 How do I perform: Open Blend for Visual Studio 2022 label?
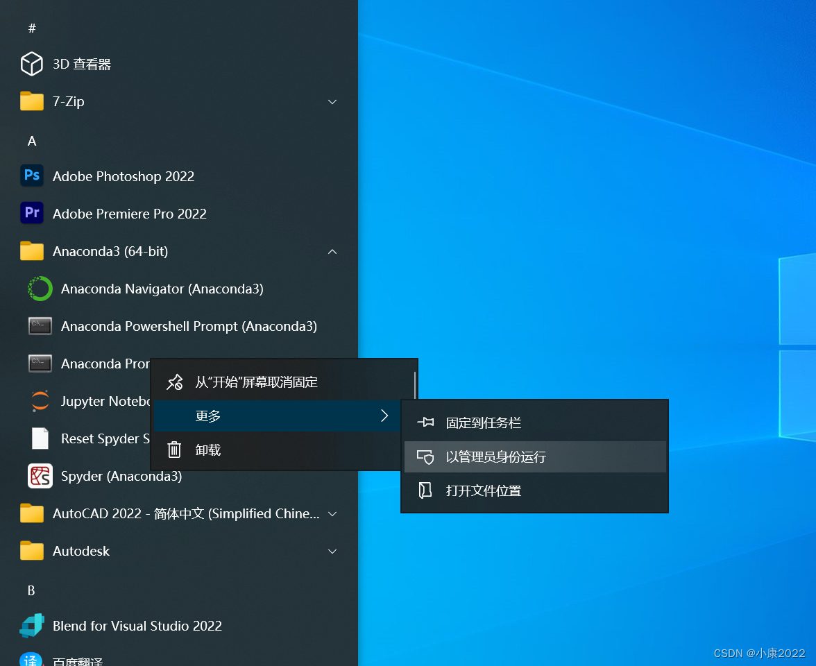point(137,626)
